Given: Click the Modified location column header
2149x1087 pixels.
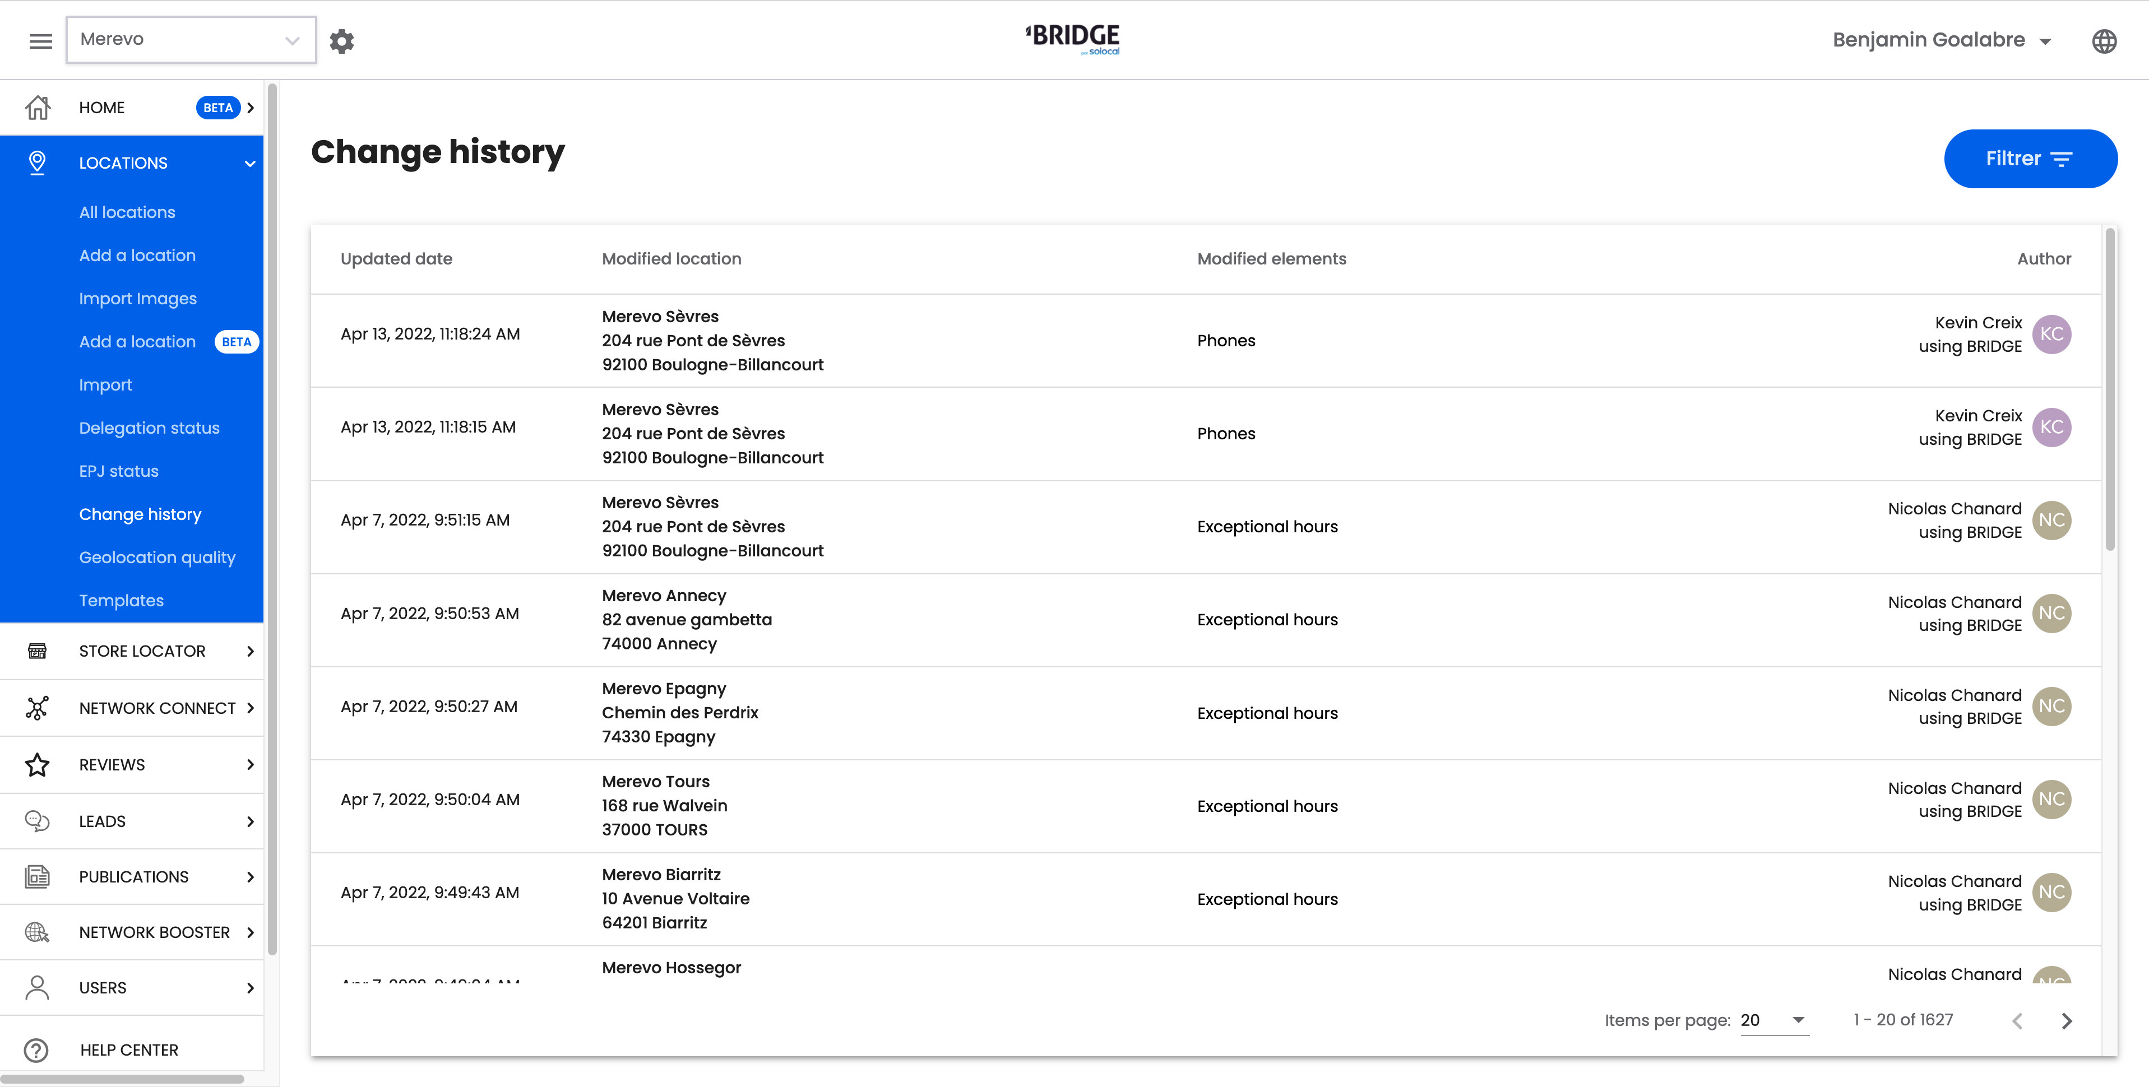Looking at the screenshot, I should 671,259.
